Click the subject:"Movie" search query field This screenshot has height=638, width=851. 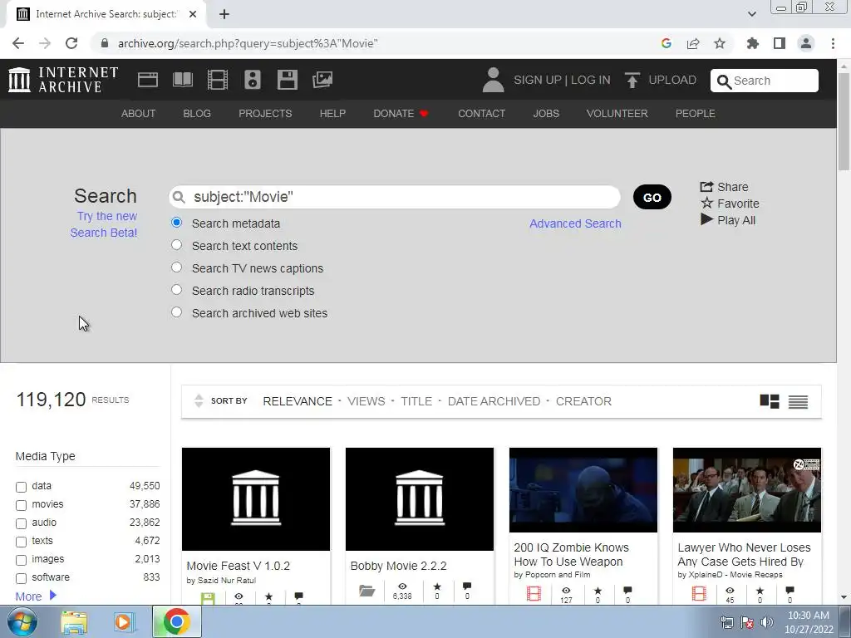[x=395, y=197]
